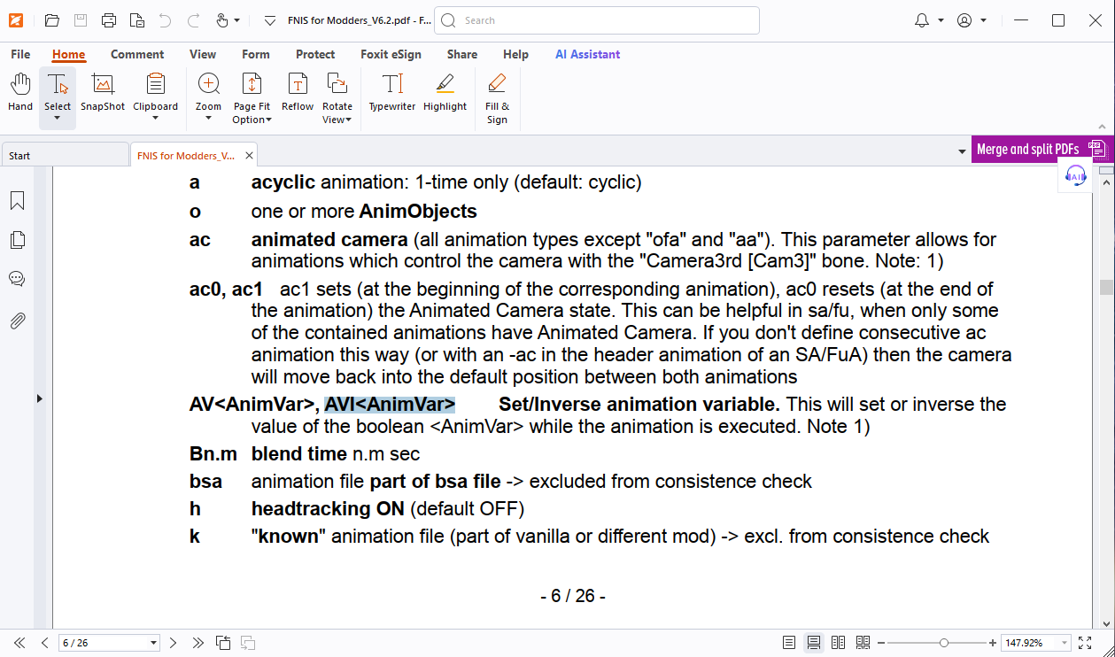Open the page number dropdown

tap(154, 643)
